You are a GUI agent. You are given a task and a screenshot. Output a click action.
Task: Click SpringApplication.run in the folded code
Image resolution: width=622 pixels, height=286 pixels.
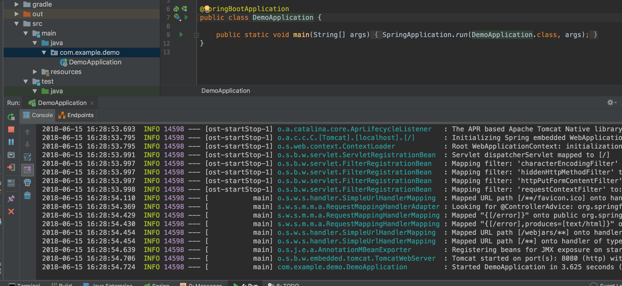(x=425, y=35)
